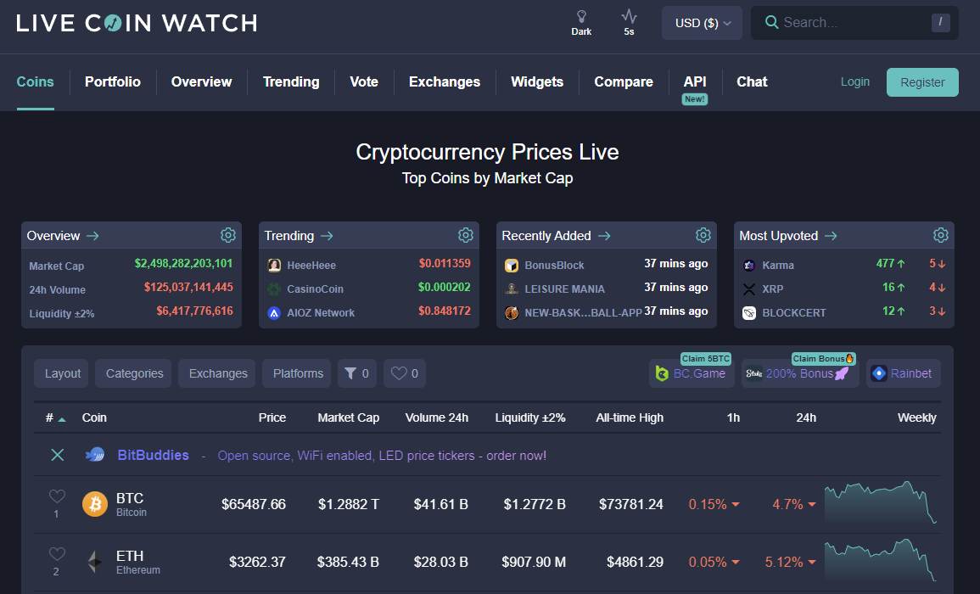980x594 pixels.
Task: Open the watchlist hearts filter showing 0
Action: point(404,373)
